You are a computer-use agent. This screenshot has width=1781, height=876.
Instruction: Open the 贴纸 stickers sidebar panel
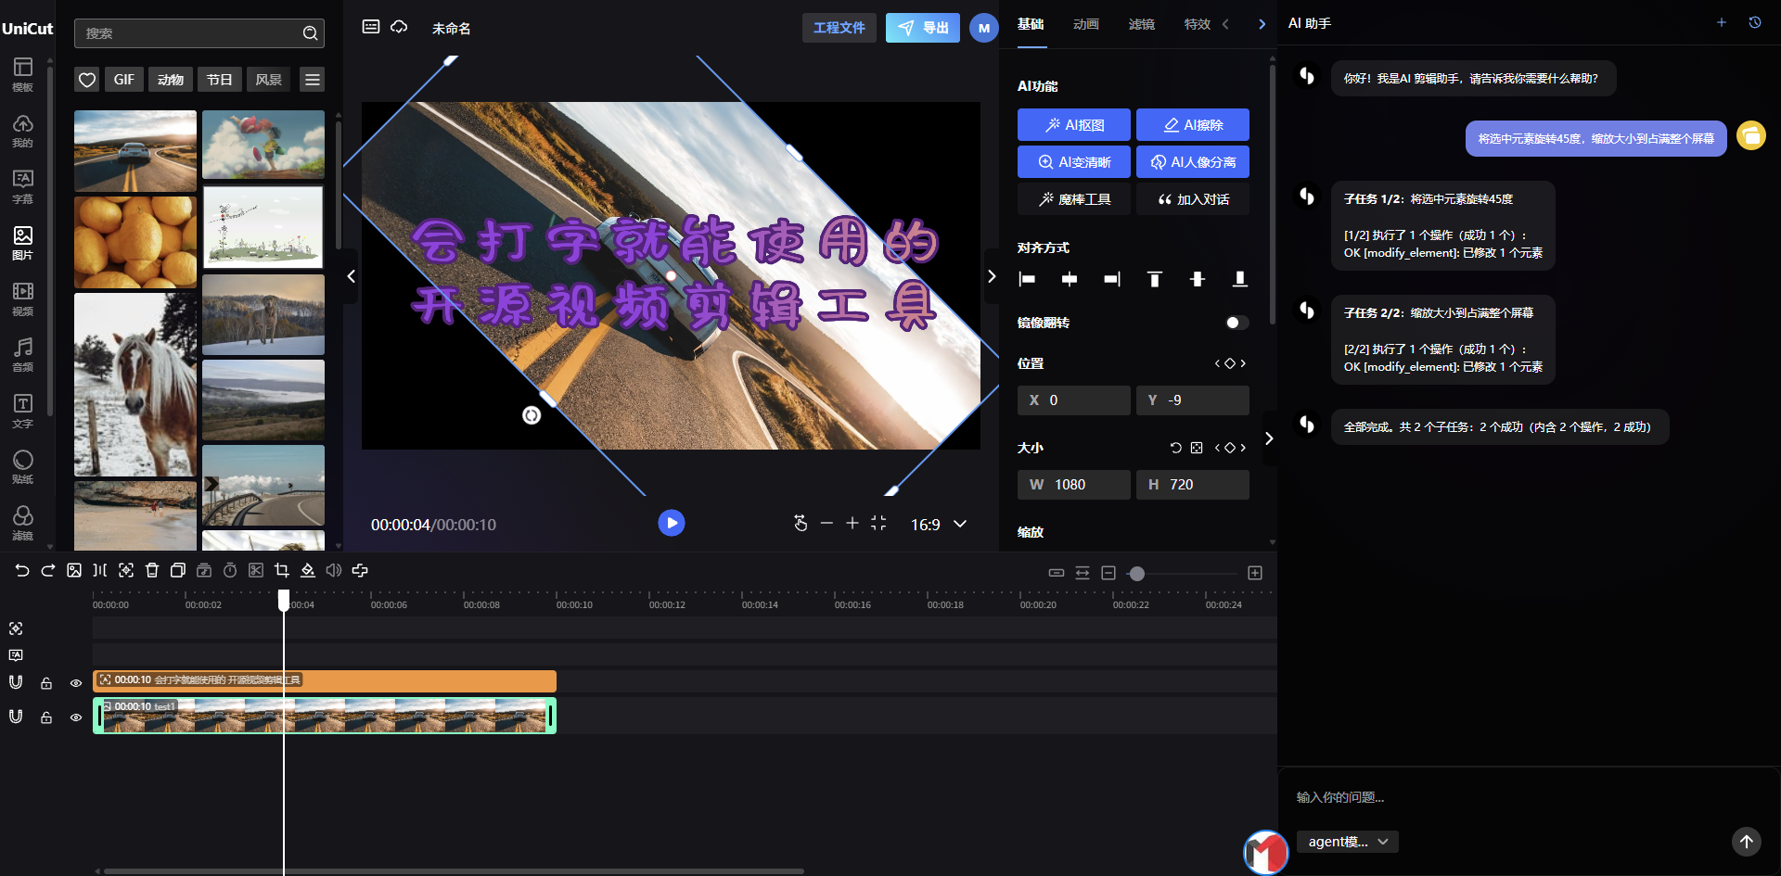click(22, 467)
